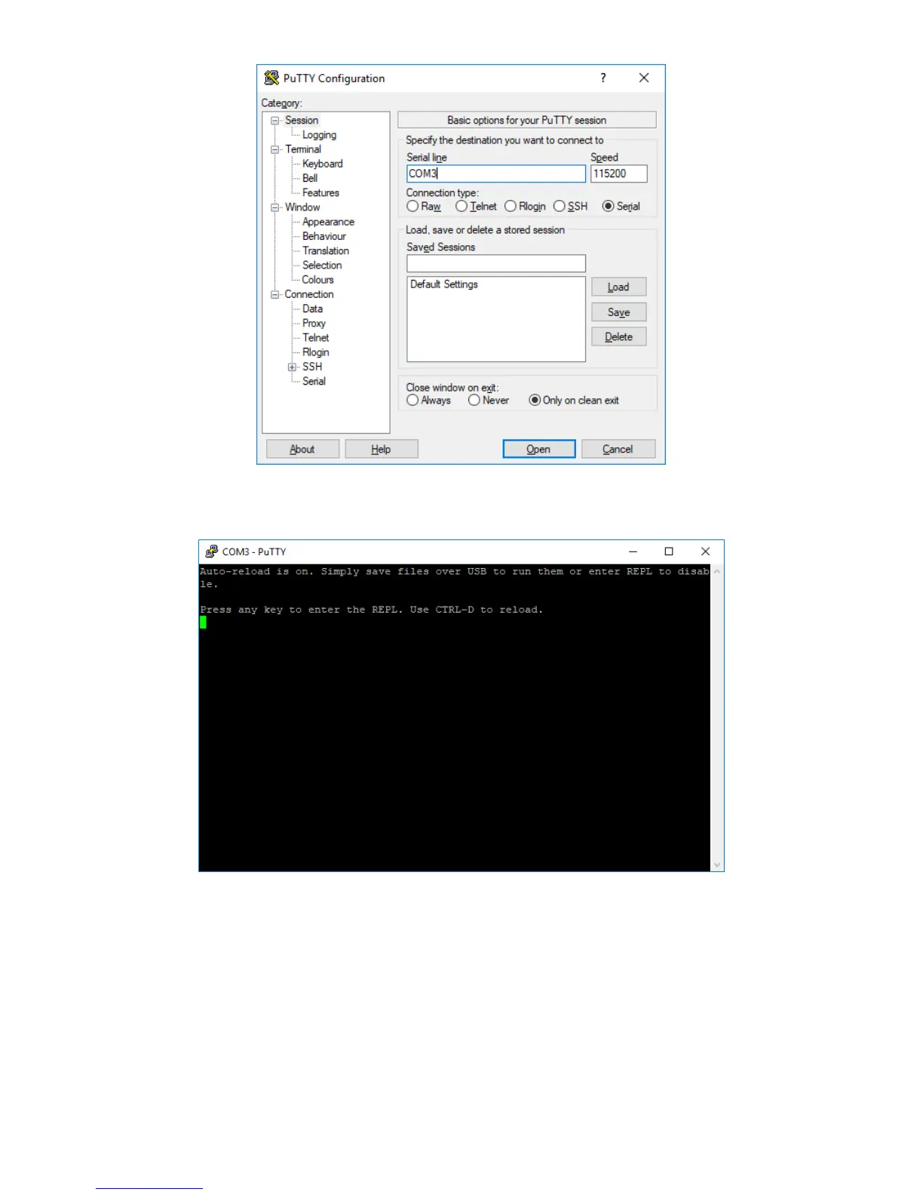
Task: Click the Open button to connect
Action: point(539,449)
